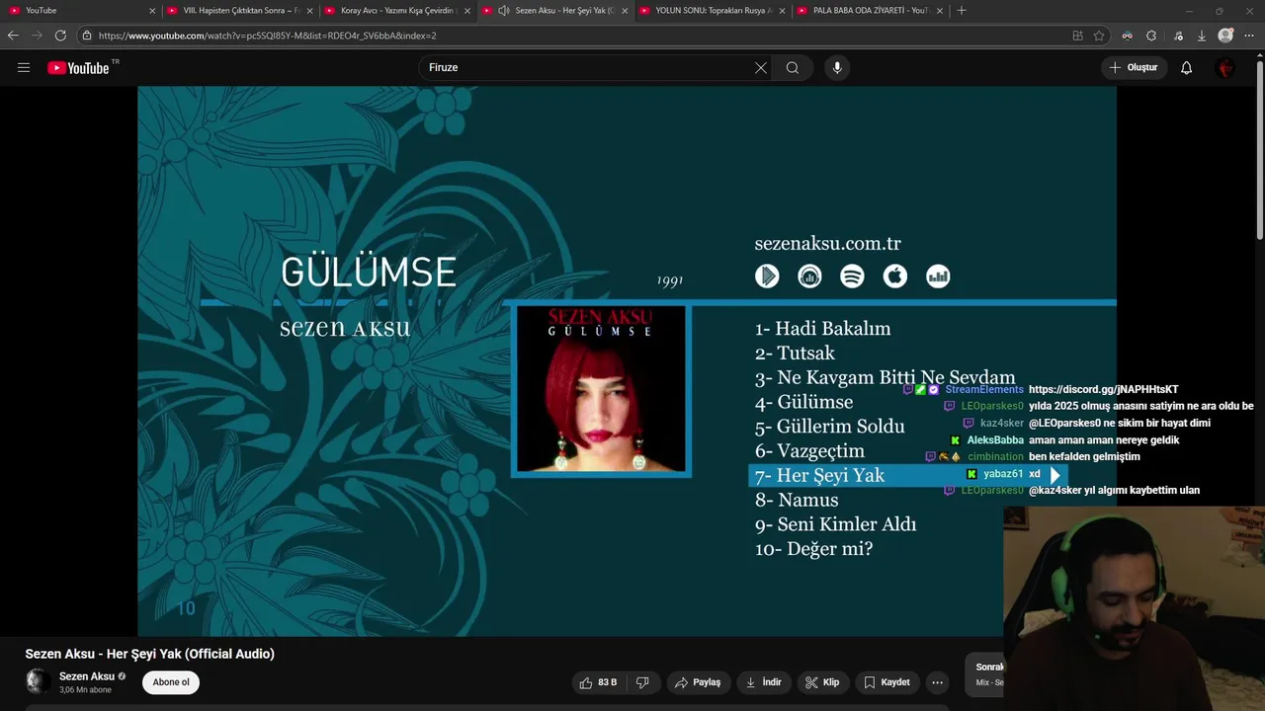1265x711 pixels.
Task: Click the Apple icon in video header
Action: [895, 276]
